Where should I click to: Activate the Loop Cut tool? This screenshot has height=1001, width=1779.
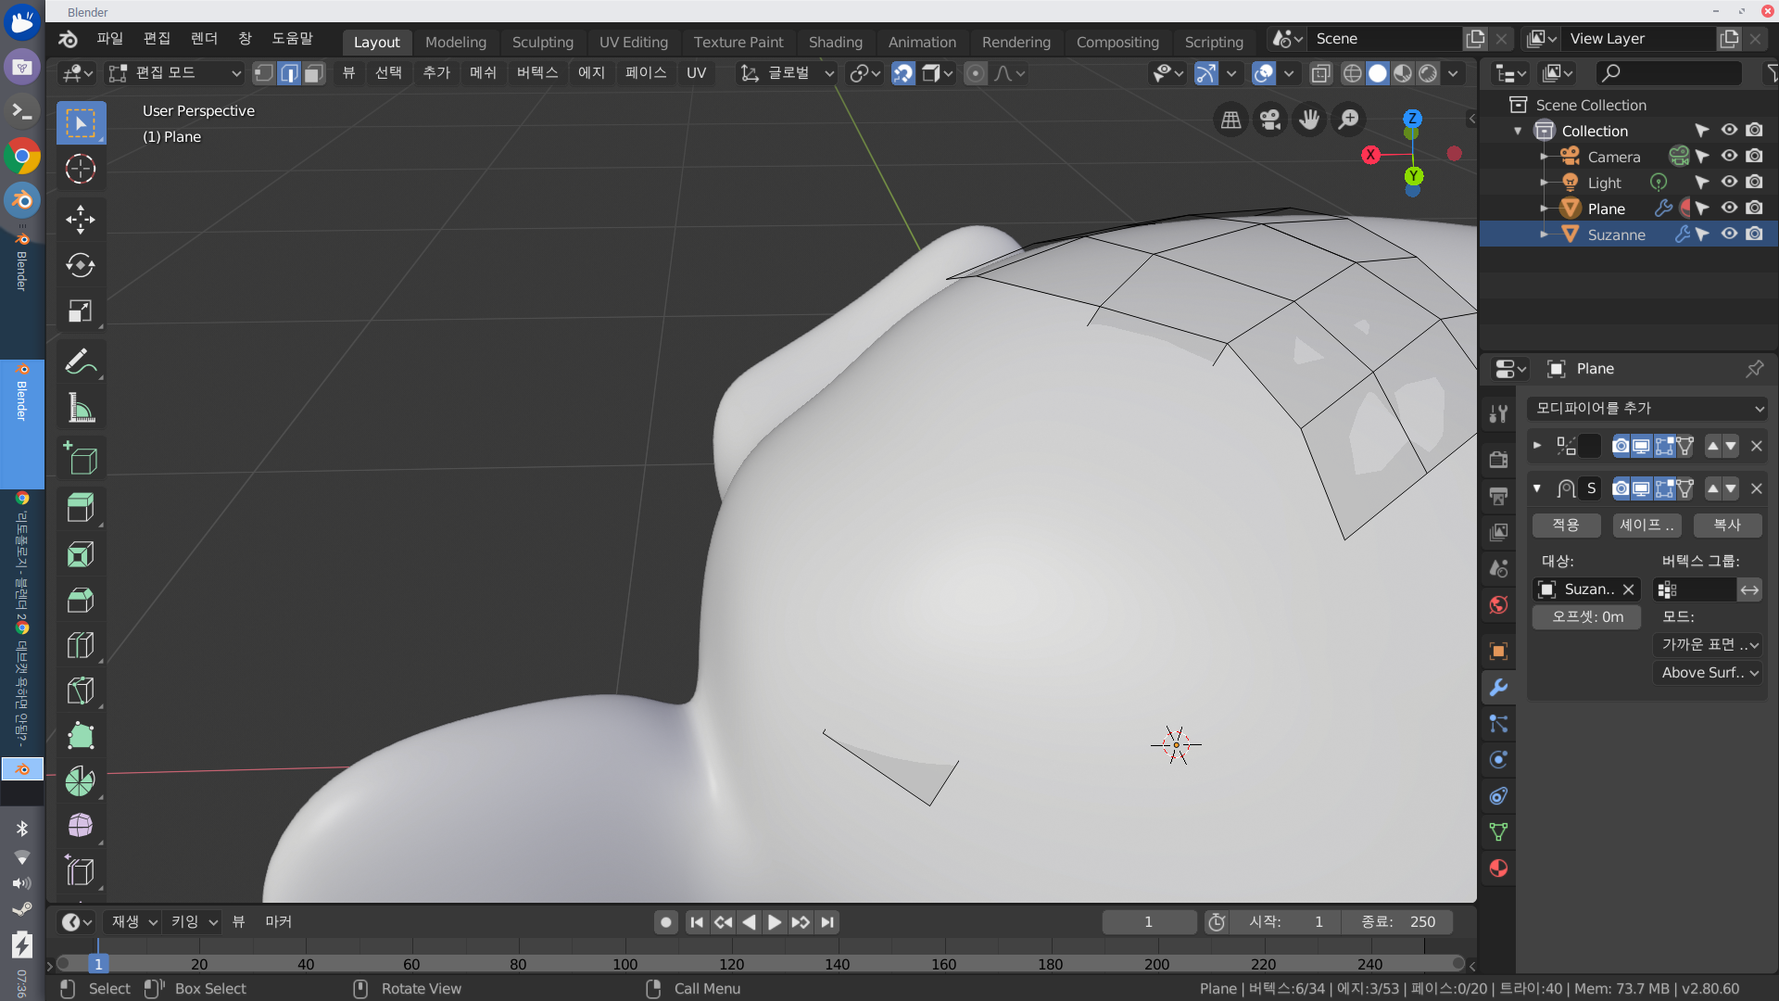(x=81, y=645)
